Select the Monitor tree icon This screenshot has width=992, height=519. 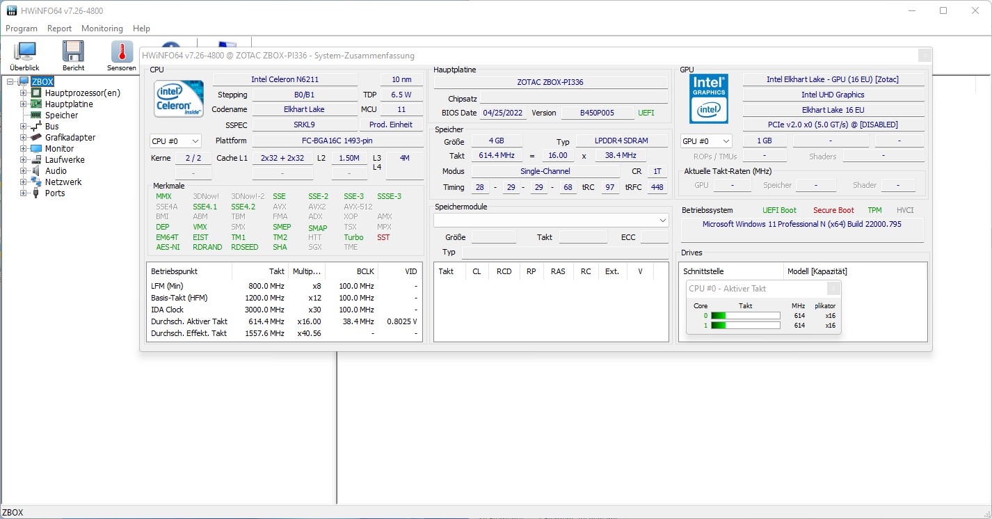click(36, 149)
